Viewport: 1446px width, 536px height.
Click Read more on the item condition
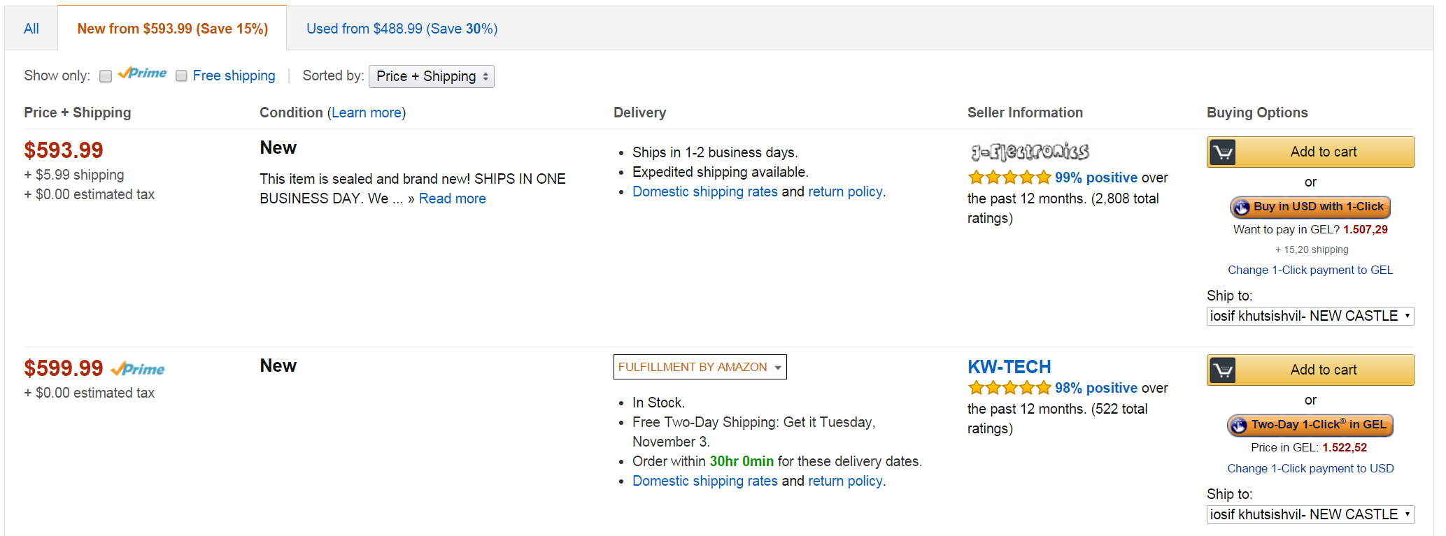[452, 198]
